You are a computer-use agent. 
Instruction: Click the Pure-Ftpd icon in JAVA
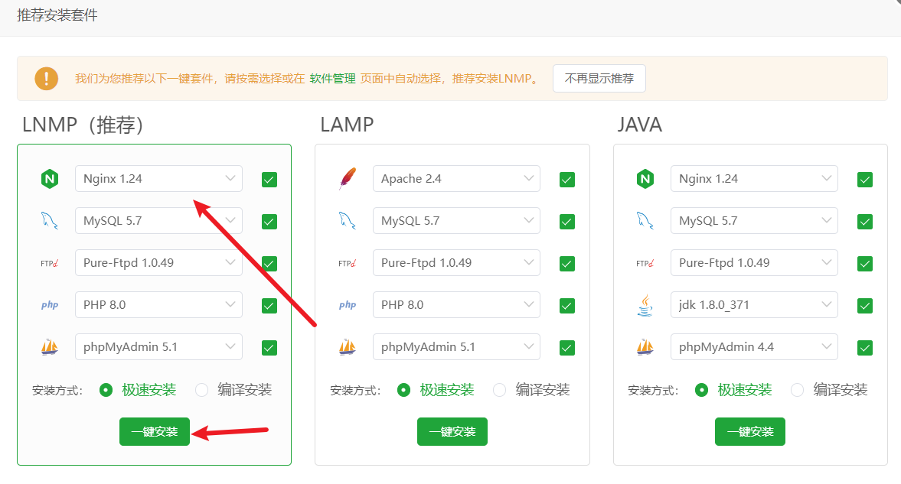coord(645,263)
